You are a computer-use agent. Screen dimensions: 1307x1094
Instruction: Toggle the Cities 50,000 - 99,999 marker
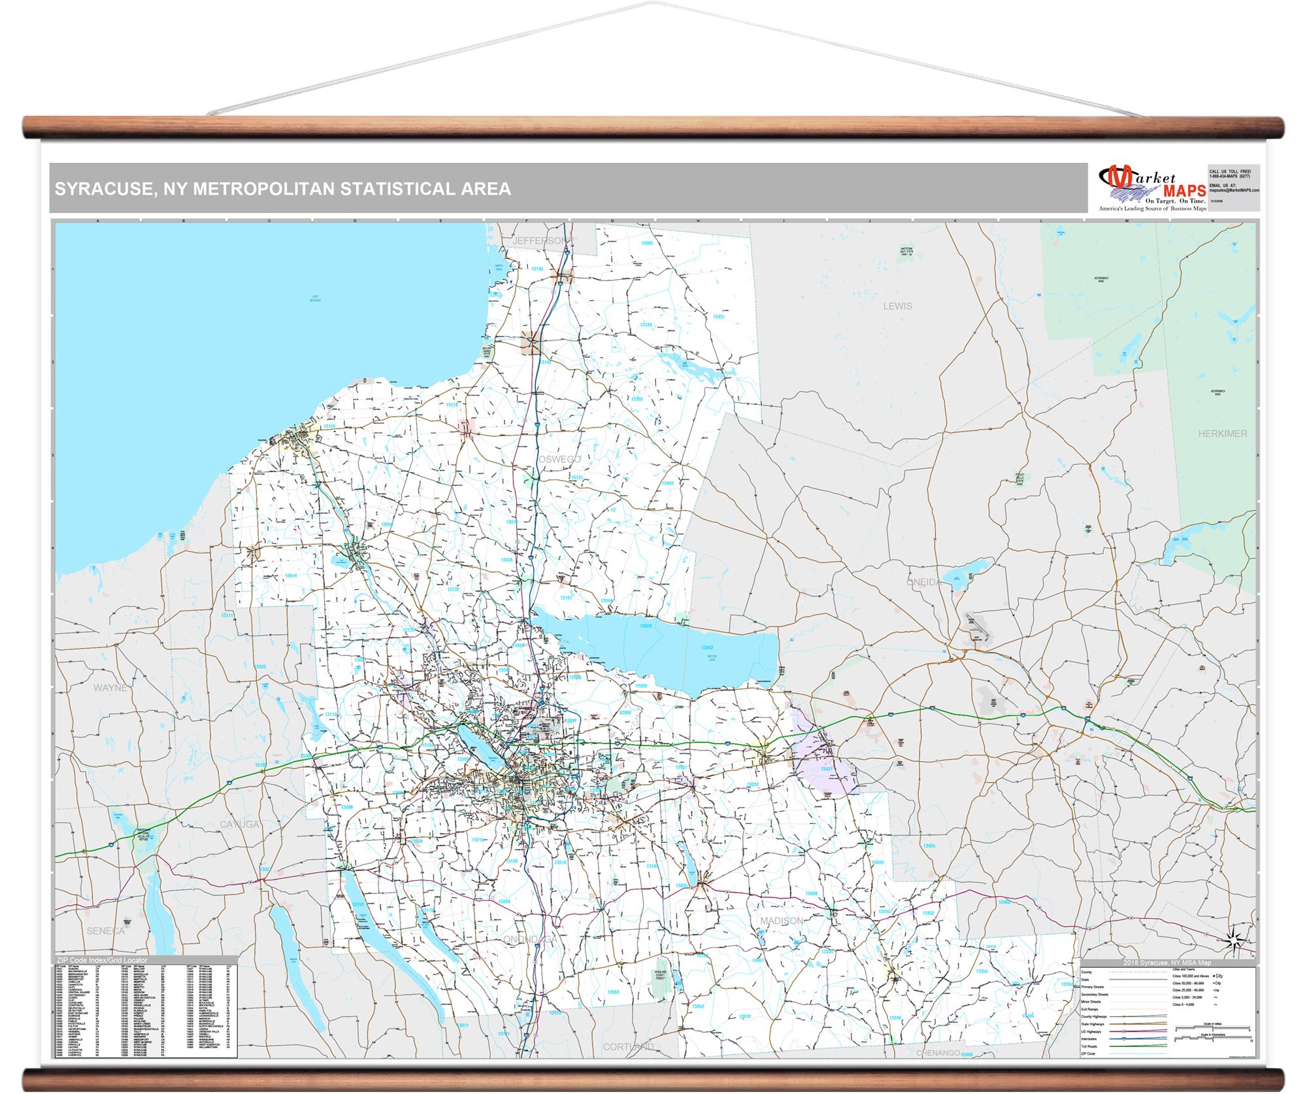[x=1215, y=983]
